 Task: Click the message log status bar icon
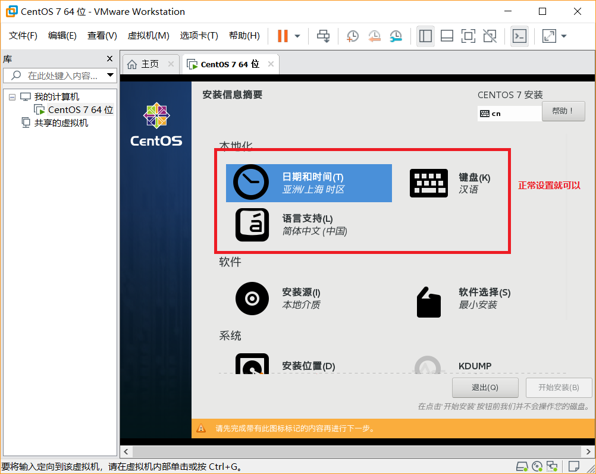tap(573, 466)
